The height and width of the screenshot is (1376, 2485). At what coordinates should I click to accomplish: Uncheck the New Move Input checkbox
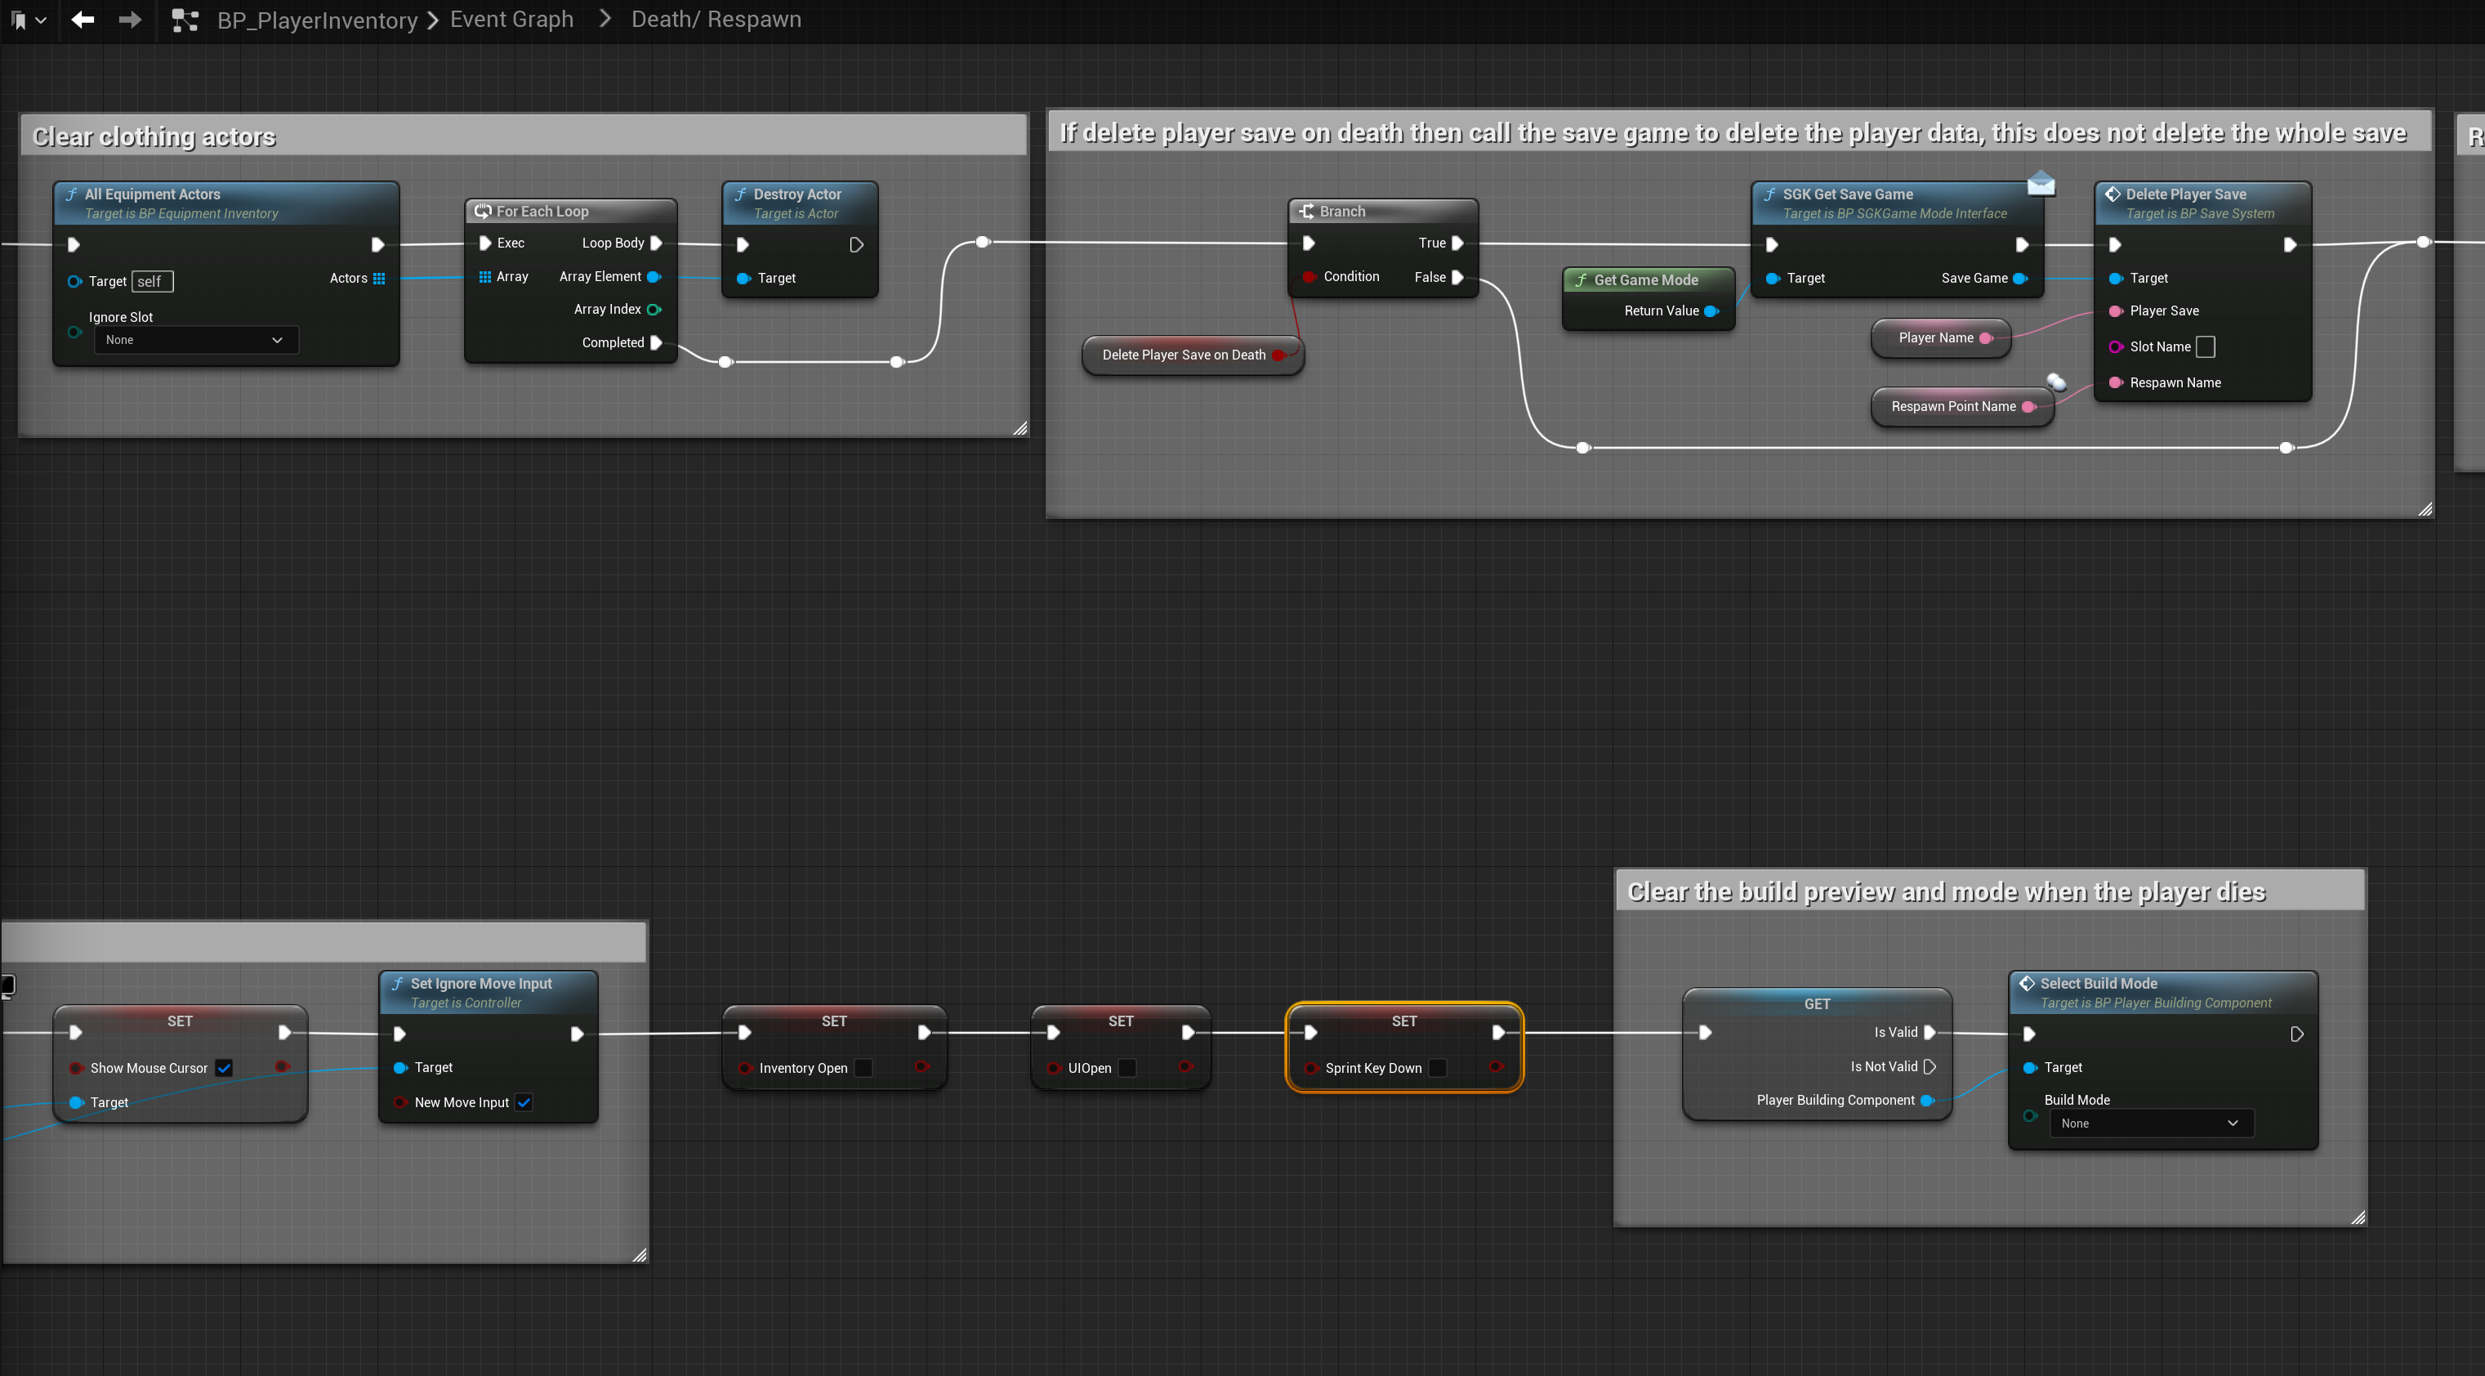(x=524, y=1102)
